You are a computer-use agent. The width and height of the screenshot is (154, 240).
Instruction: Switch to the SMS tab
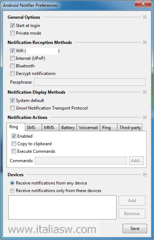[x=33, y=128]
